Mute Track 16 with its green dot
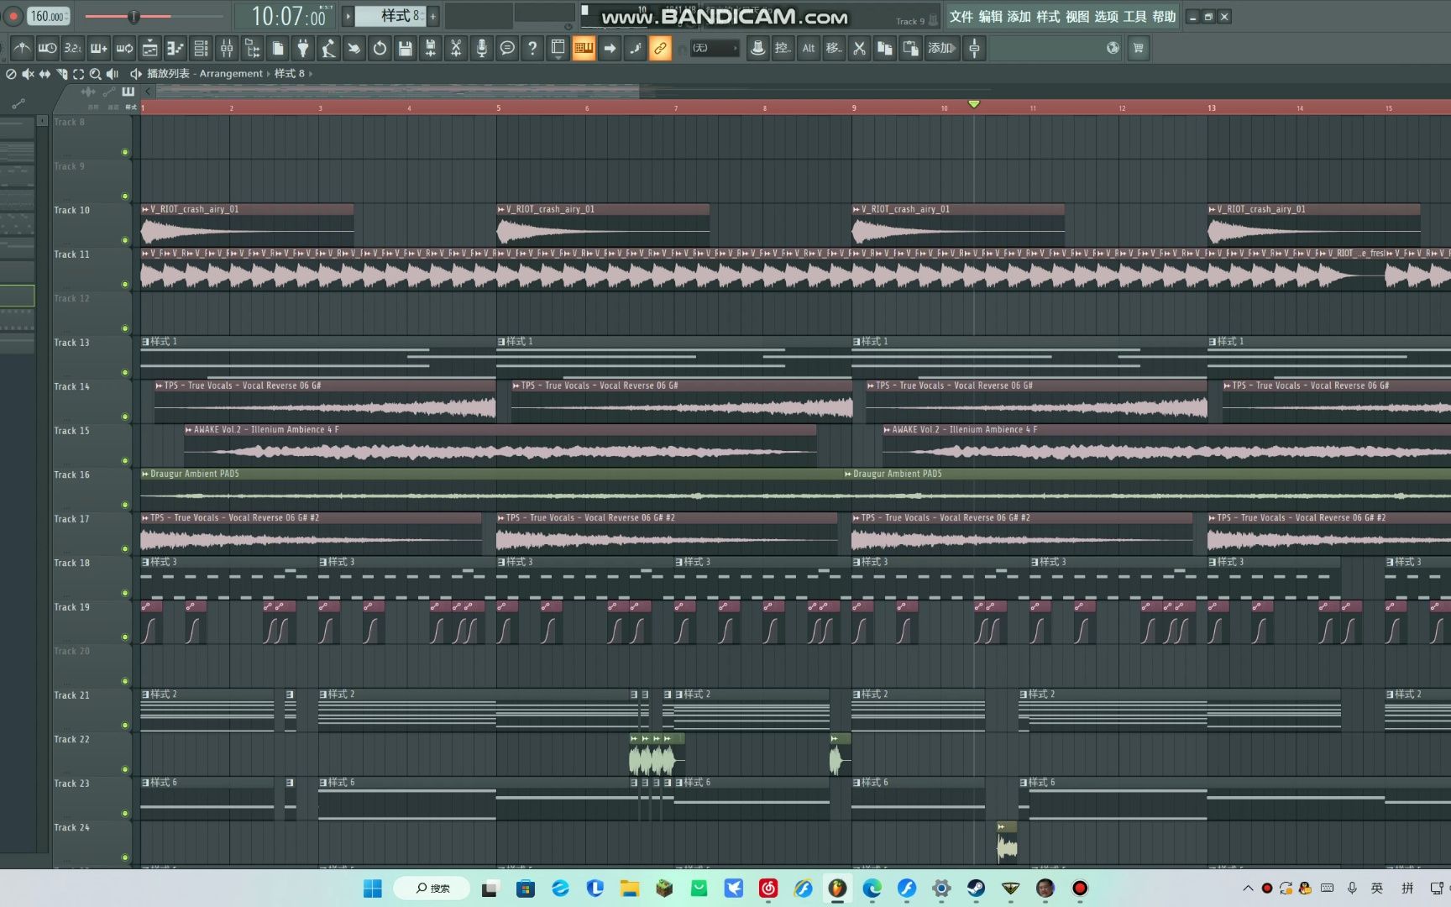The width and height of the screenshot is (1451, 907). 125,505
